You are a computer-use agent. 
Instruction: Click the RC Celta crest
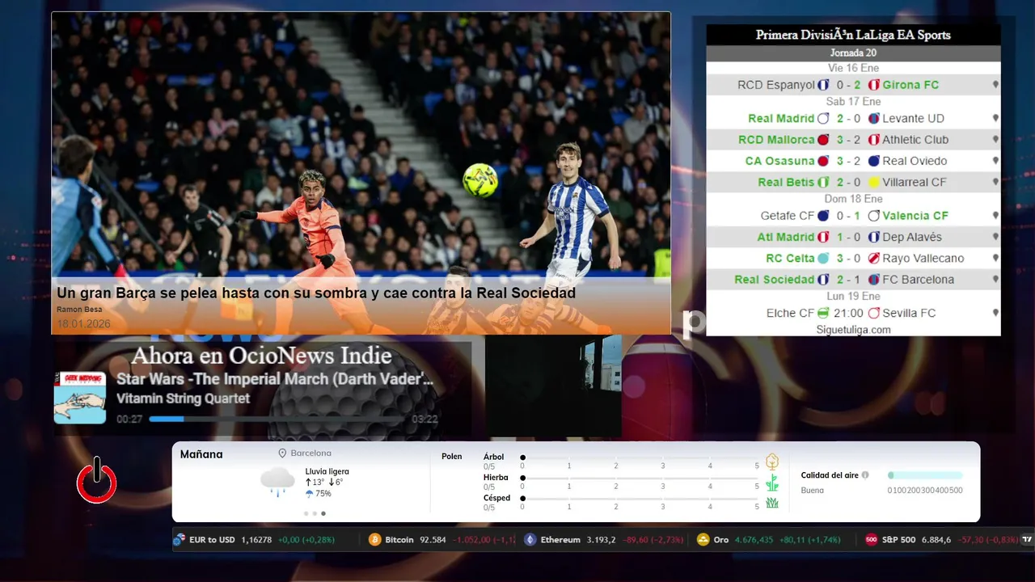[x=823, y=259]
